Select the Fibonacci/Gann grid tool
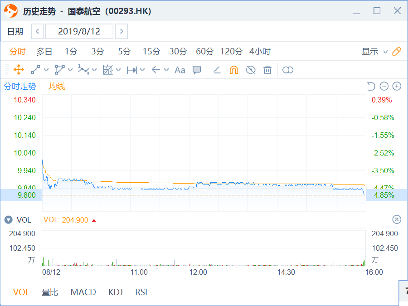The width and height of the screenshot is (408, 306). 108,70
